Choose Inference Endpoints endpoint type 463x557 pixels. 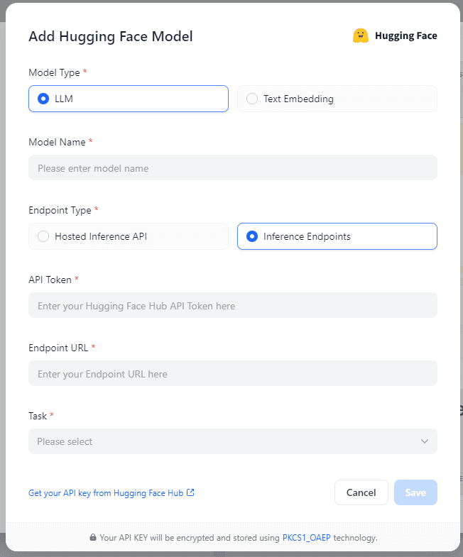coord(252,236)
